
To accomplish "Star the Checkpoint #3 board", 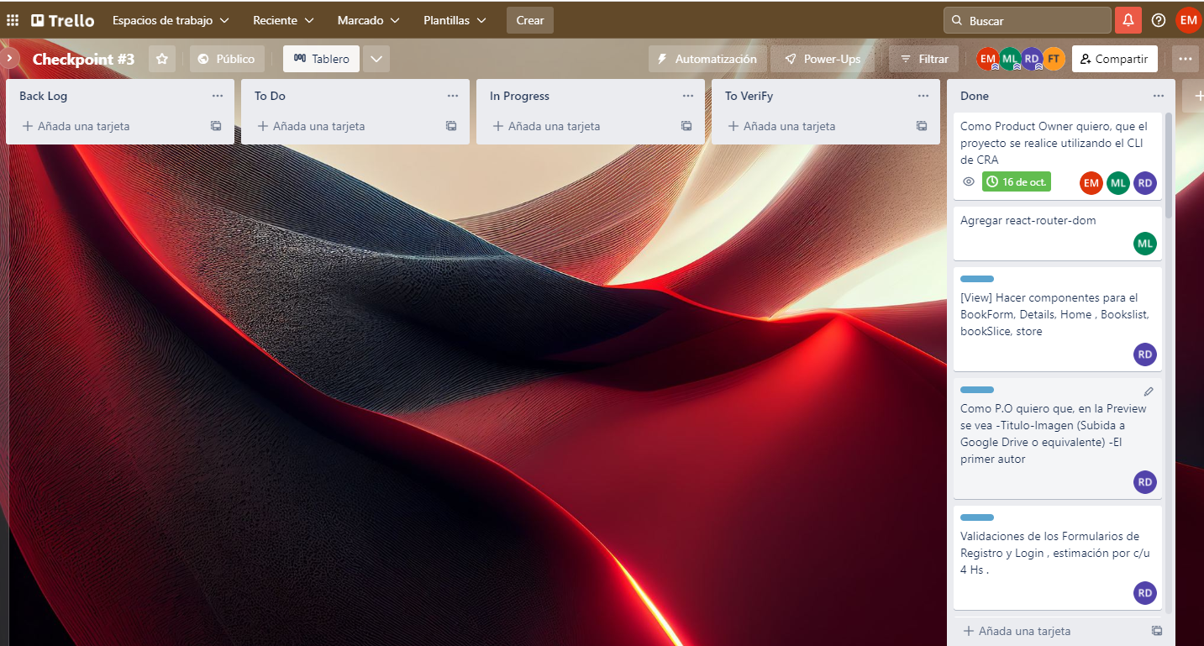I will (162, 59).
